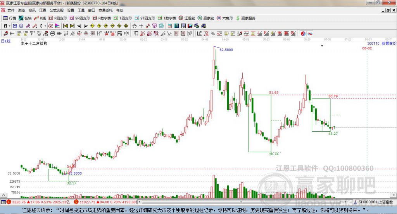Open the 江恩轮 Gann wheel tool
This screenshot has width=397, height=214.
tap(187, 18)
